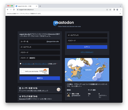Viewport: 128px width, 110px height.
Task: Click the 3 人がアクティブ statistic
Action: coord(102,96)
